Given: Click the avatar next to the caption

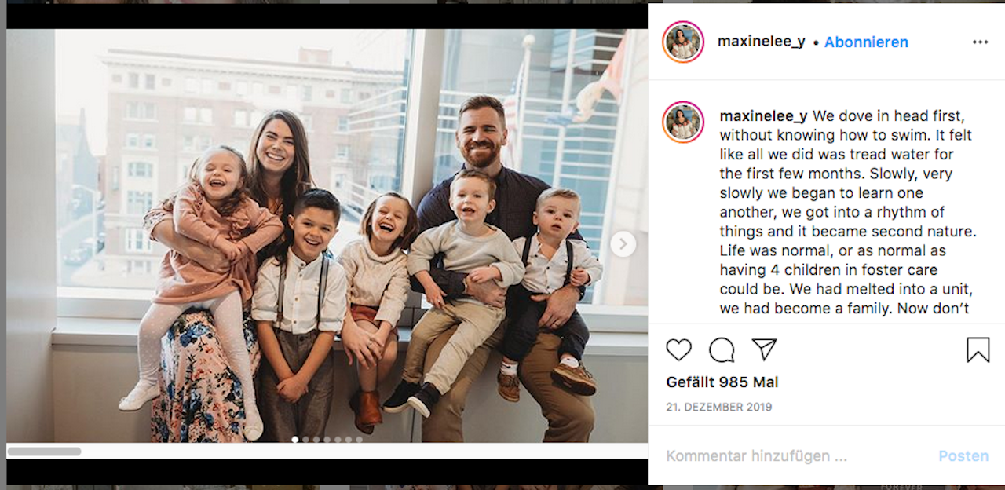Looking at the screenshot, I should point(682,121).
